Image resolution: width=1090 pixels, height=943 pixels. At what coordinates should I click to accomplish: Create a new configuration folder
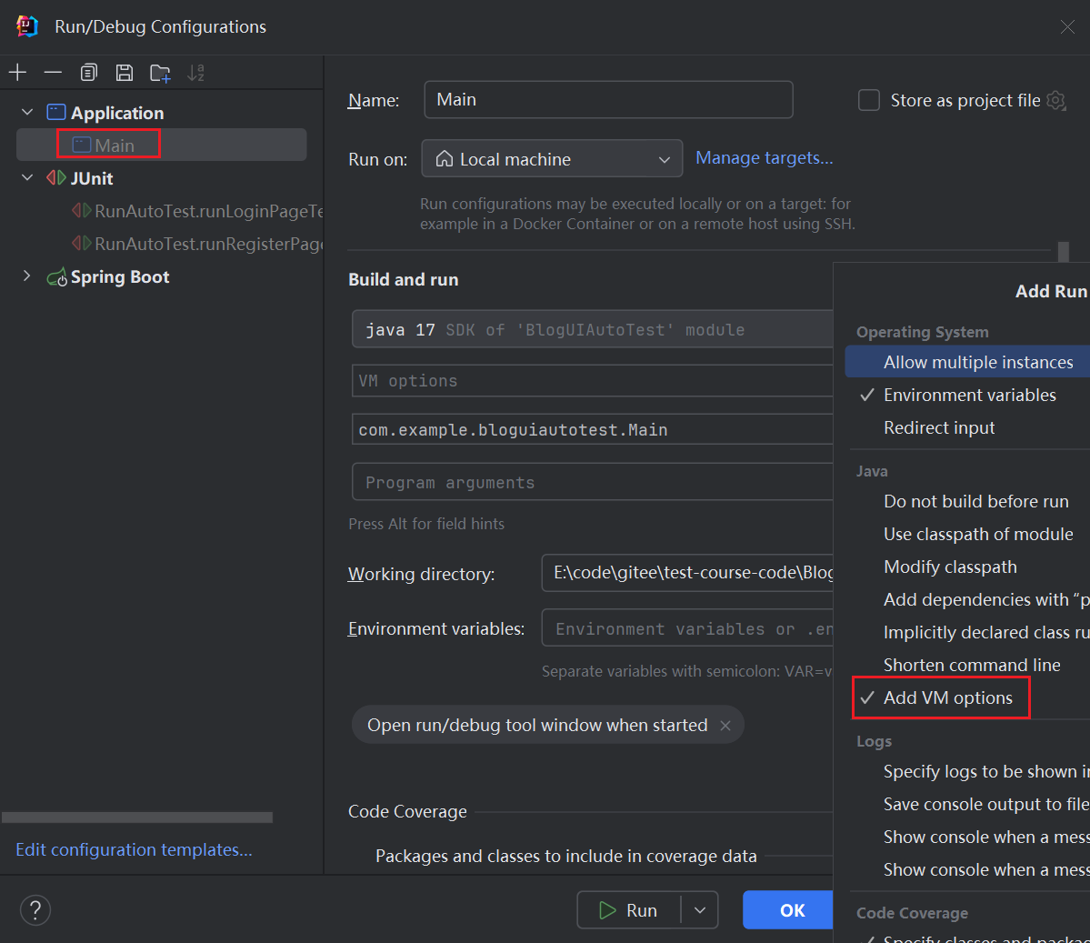click(x=160, y=73)
